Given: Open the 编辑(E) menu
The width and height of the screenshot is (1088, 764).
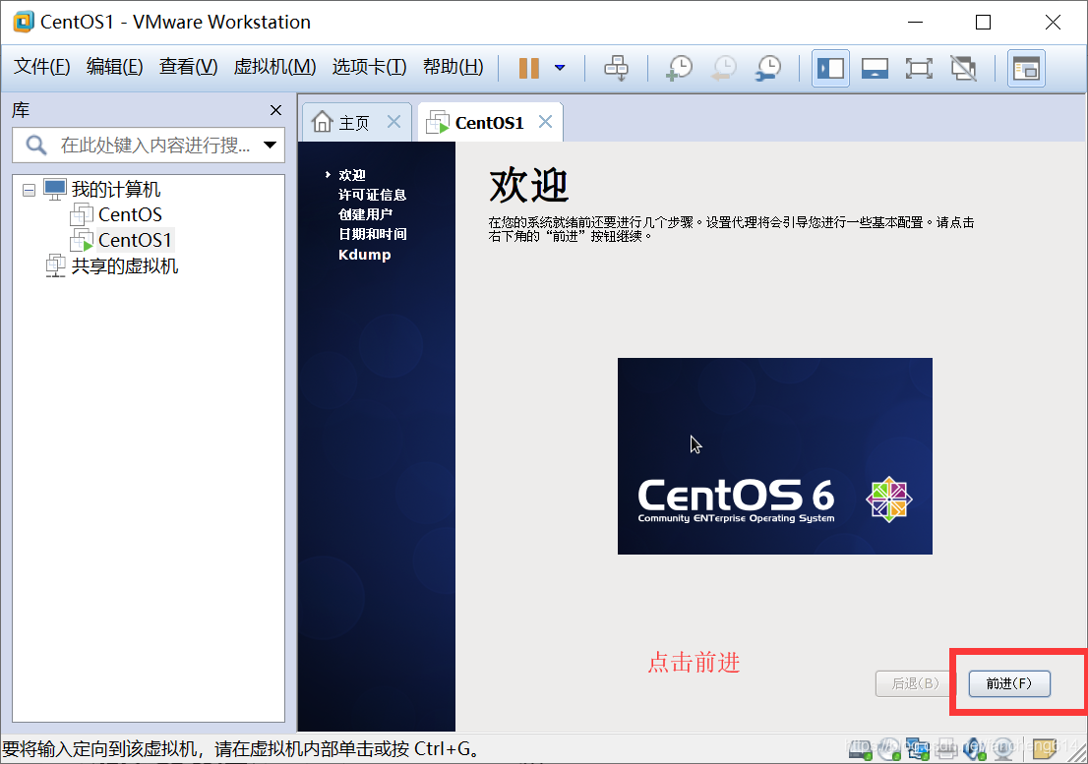Looking at the screenshot, I should click(114, 67).
